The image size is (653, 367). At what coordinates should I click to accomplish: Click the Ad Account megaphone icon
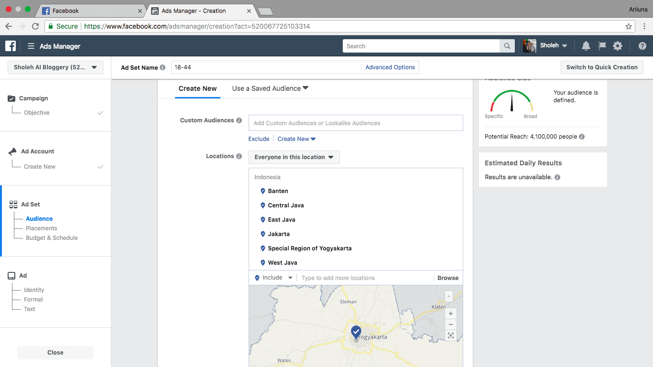click(13, 151)
